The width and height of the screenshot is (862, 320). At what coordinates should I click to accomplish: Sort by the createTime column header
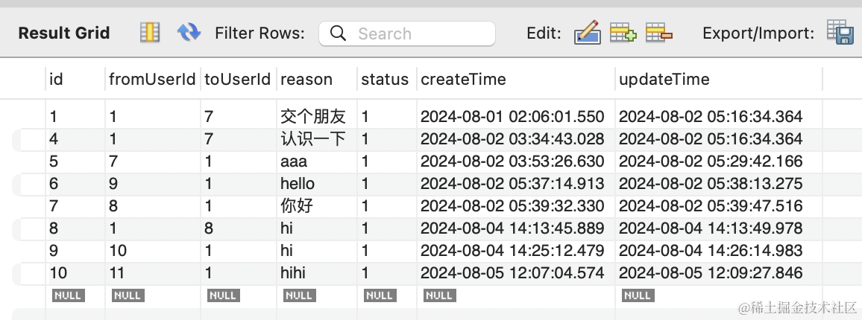tap(515, 79)
